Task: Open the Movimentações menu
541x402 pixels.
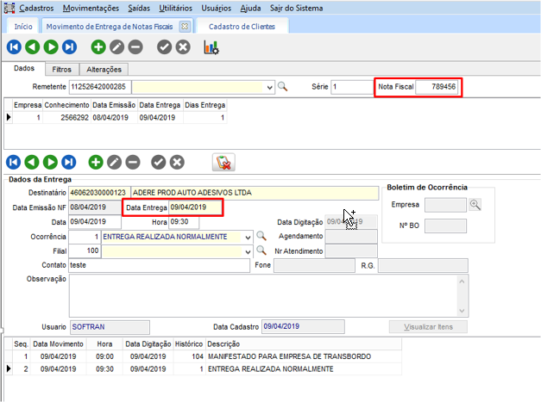Action: coord(92,7)
